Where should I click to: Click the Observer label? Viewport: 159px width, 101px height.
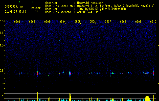pos(51,3)
